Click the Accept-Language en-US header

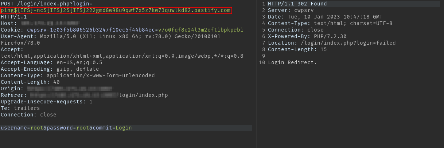[x=51, y=62]
